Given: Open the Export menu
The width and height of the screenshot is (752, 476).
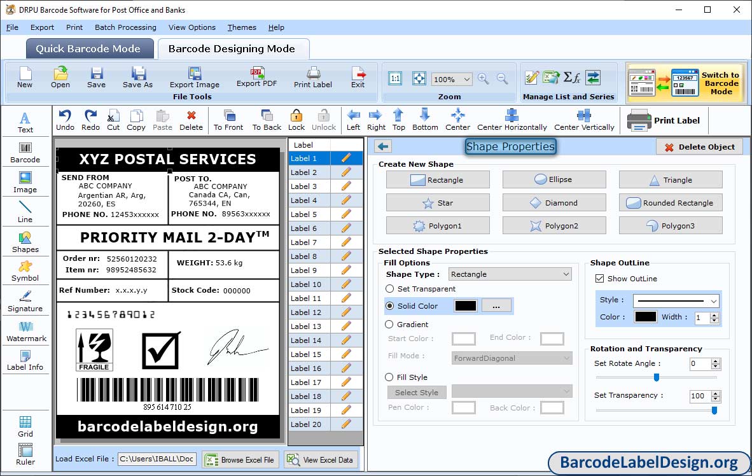Looking at the screenshot, I should pyautogui.click(x=42, y=27).
